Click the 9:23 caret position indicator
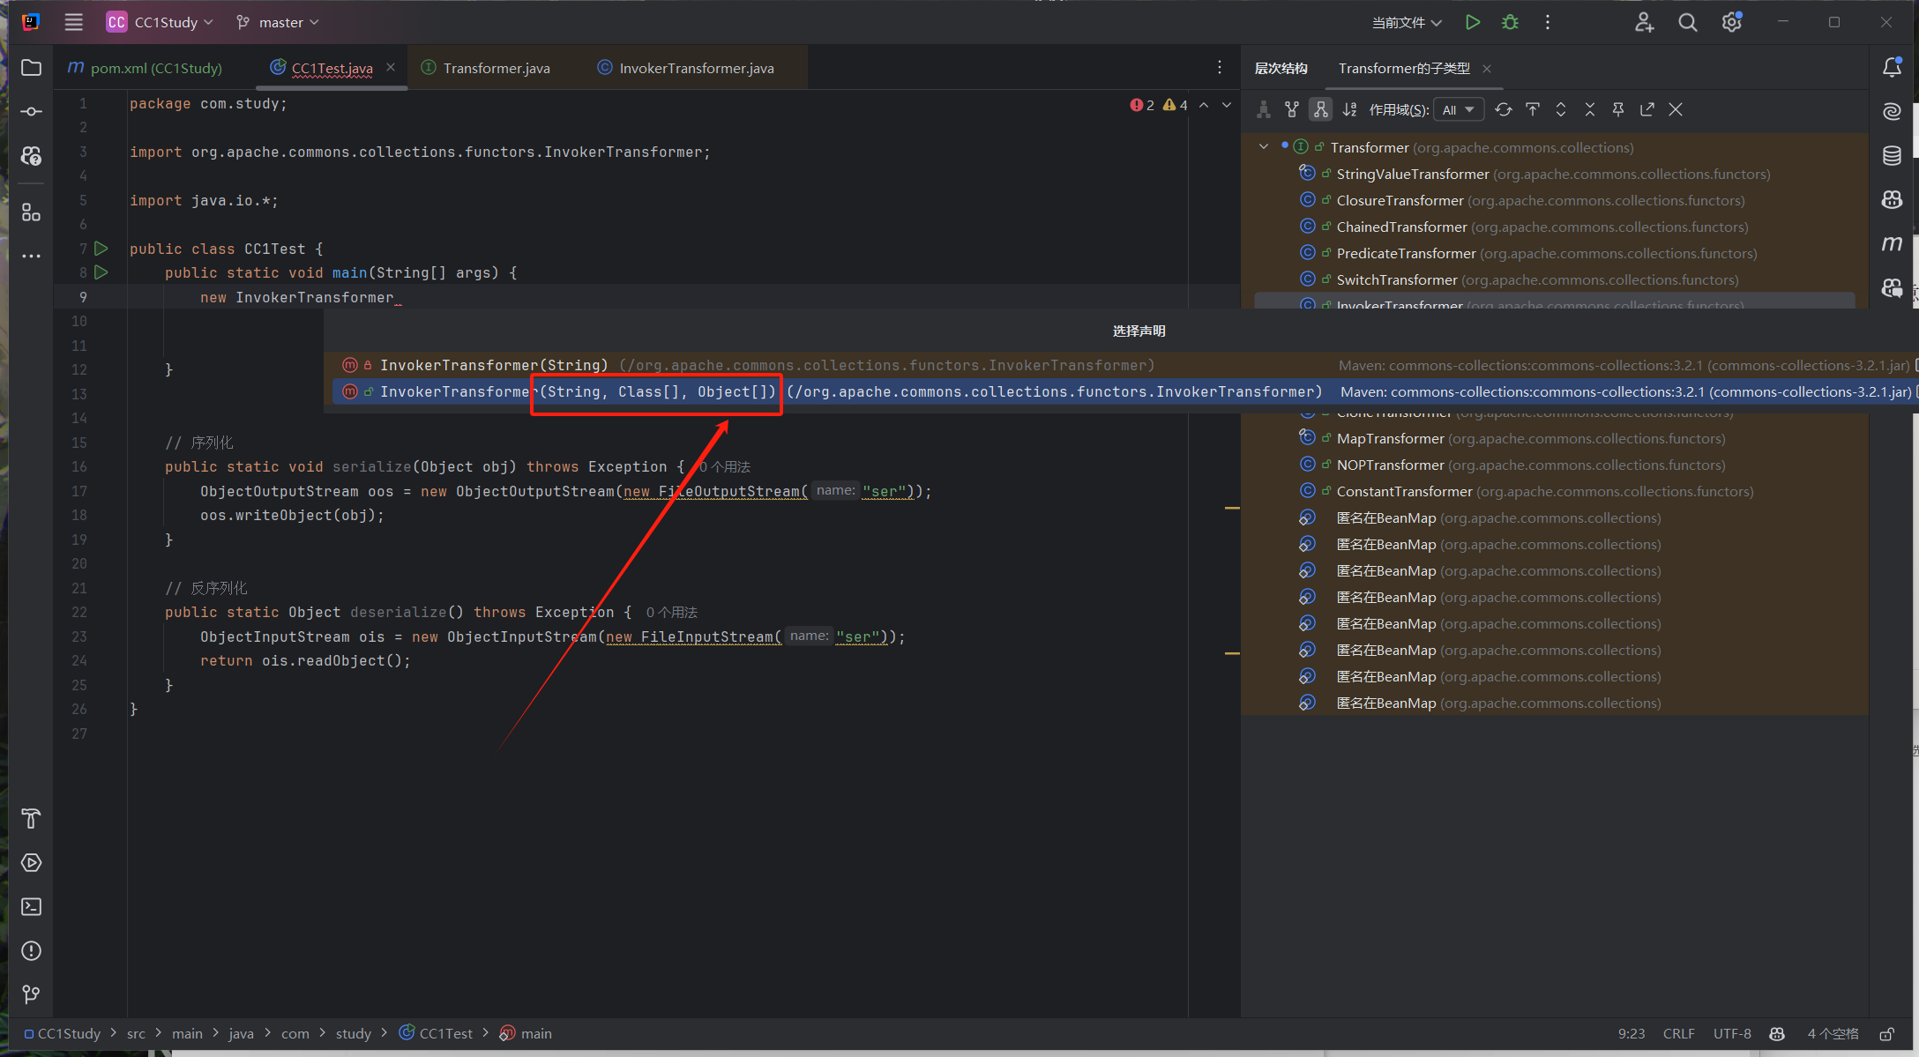Screen dimensions: 1919x1057 pyautogui.click(x=1632, y=1033)
